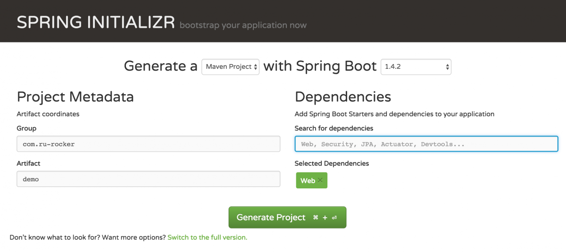The height and width of the screenshot is (252, 566).
Task: Click the Group field label
Action: coord(26,128)
